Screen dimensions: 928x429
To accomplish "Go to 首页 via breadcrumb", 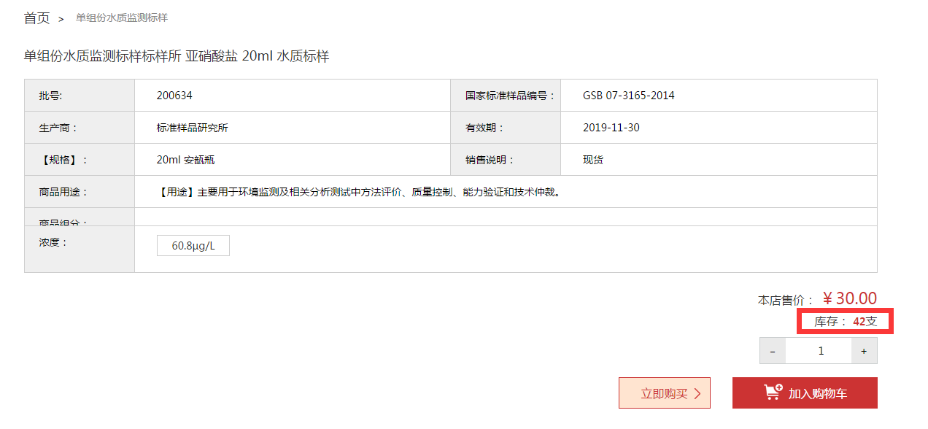I will [36, 18].
